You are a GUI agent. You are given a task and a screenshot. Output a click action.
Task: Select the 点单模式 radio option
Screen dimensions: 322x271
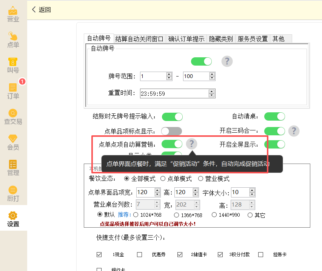coord(176,179)
